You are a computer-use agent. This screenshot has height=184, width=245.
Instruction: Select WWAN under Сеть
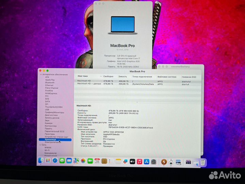(48, 148)
